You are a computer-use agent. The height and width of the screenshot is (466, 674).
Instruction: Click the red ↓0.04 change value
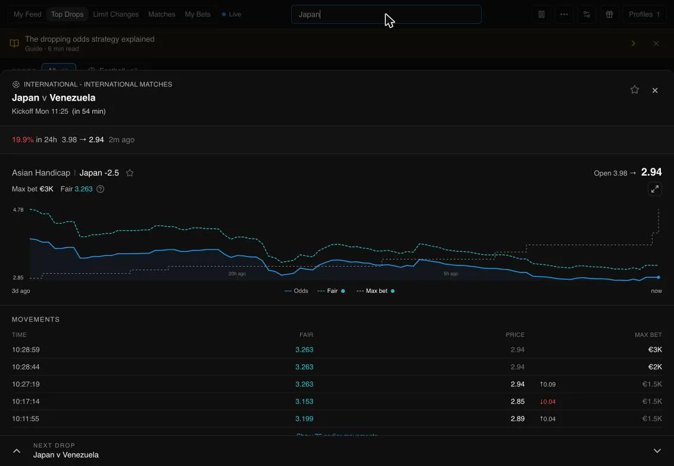(x=548, y=402)
